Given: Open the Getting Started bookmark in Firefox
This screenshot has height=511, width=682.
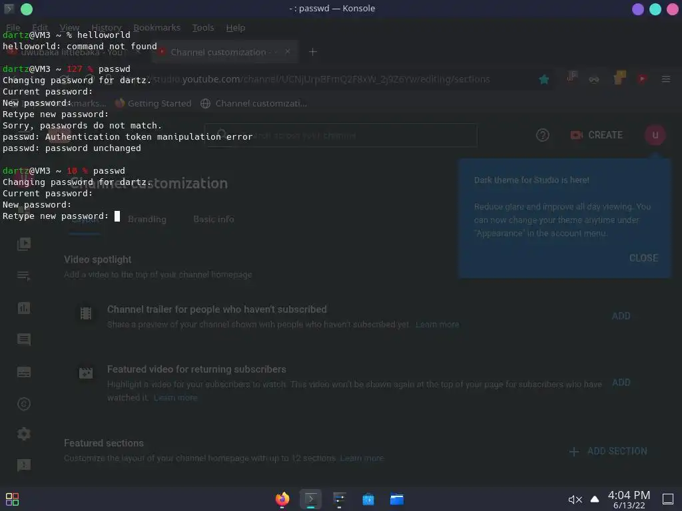Looking at the screenshot, I should 153,103.
